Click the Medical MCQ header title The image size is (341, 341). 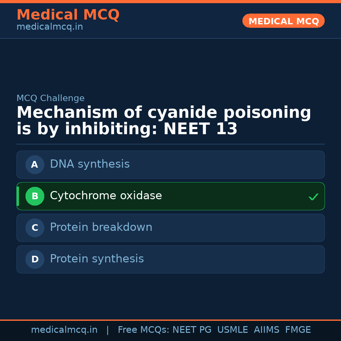coord(68,15)
